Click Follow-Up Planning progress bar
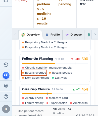The image size is (98, 116). (55, 63)
